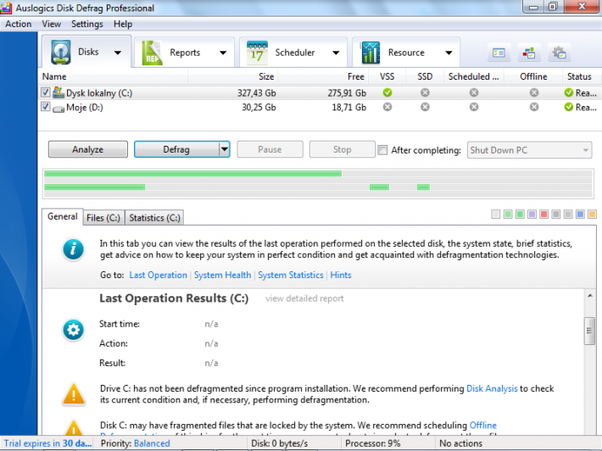The height and width of the screenshot is (451, 602).
Task: Sort by the Size column header
Action: pos(232,76)
